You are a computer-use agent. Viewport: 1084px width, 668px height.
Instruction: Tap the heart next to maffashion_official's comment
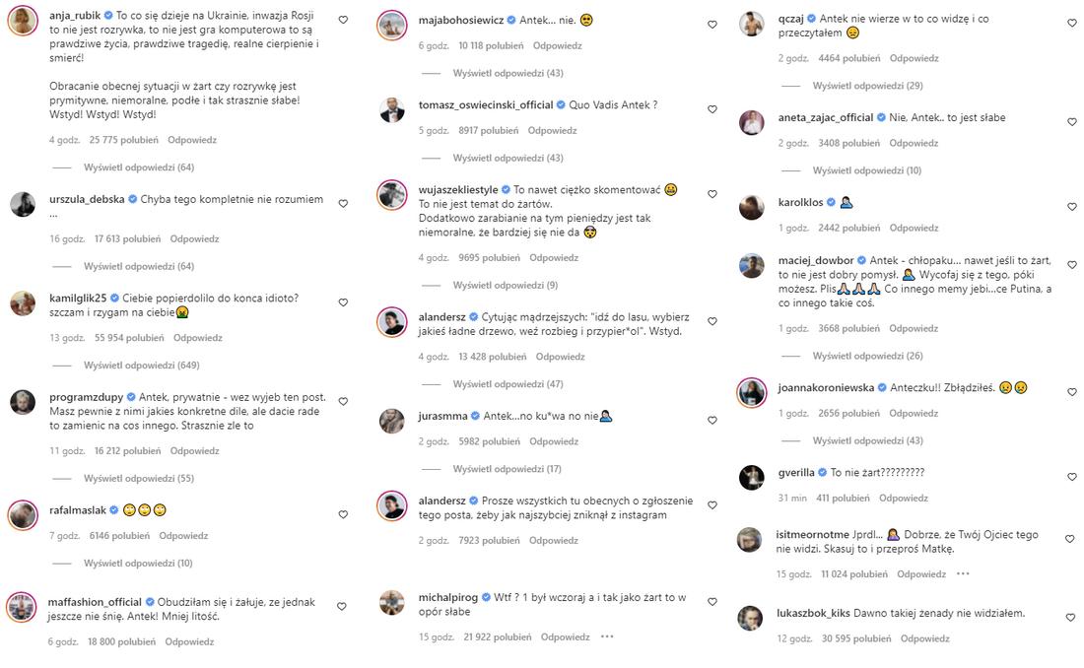[x=343, y=604]
